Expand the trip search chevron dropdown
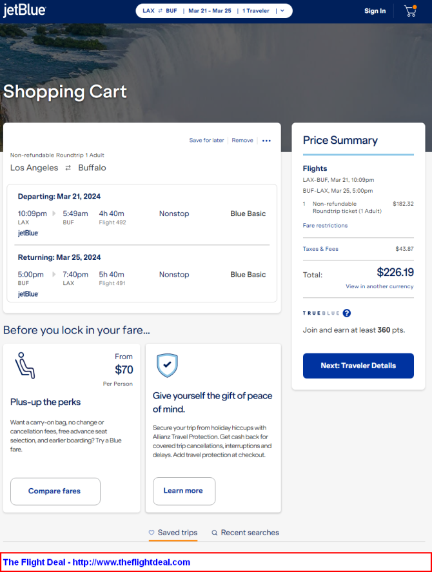Viewport: 432px width, 572px height. (282, 11)
